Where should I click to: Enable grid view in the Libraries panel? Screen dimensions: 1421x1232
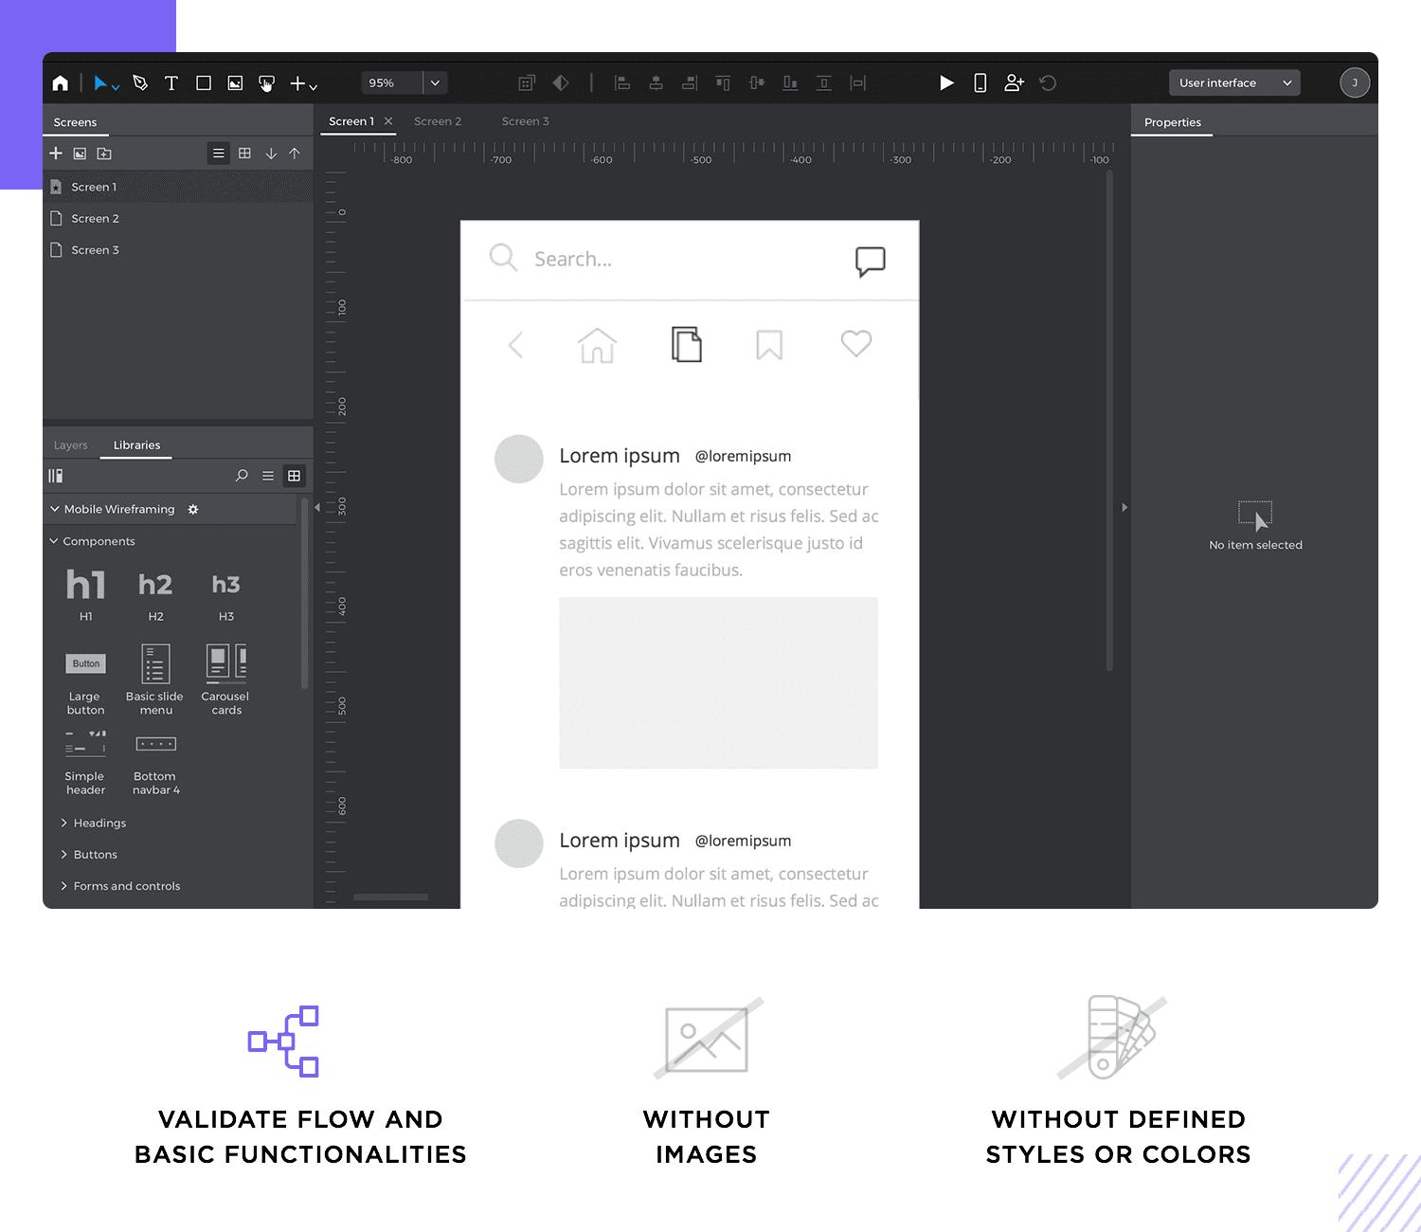pyautogui.click(x=295, y=476)
